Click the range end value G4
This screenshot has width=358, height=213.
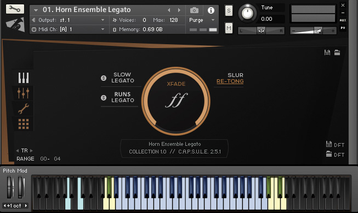[x=57, y=159]
